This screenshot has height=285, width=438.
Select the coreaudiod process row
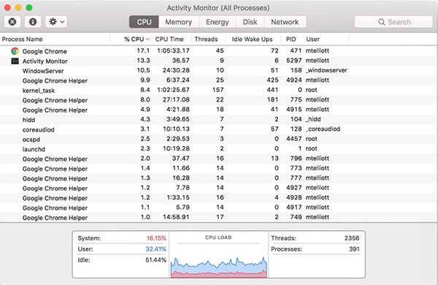click(x=218, y=129)
